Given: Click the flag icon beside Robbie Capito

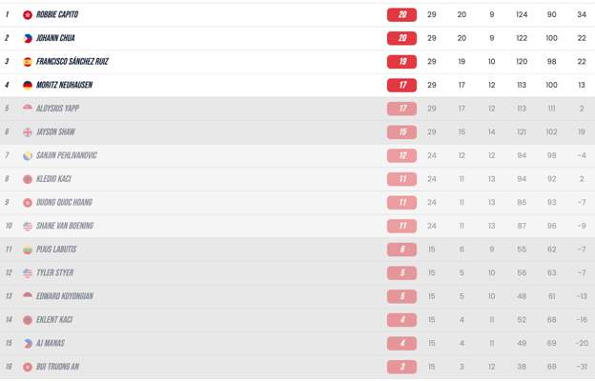Looking at the screenshot, I should (28, 15).
